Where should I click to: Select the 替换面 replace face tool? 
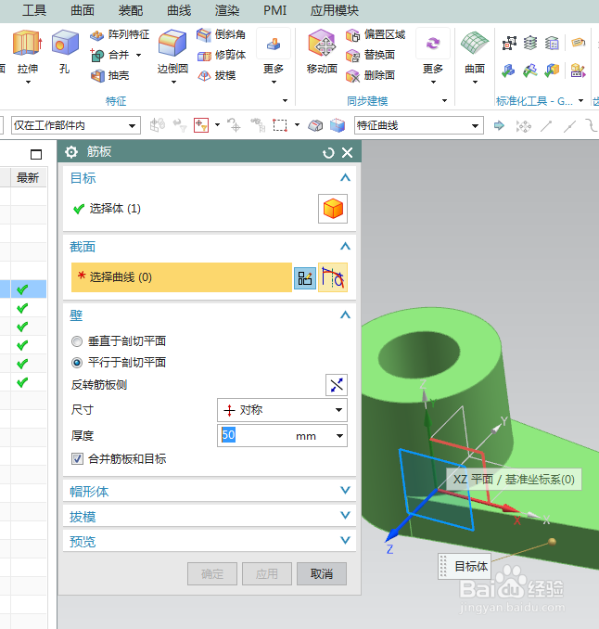[371, 55]
